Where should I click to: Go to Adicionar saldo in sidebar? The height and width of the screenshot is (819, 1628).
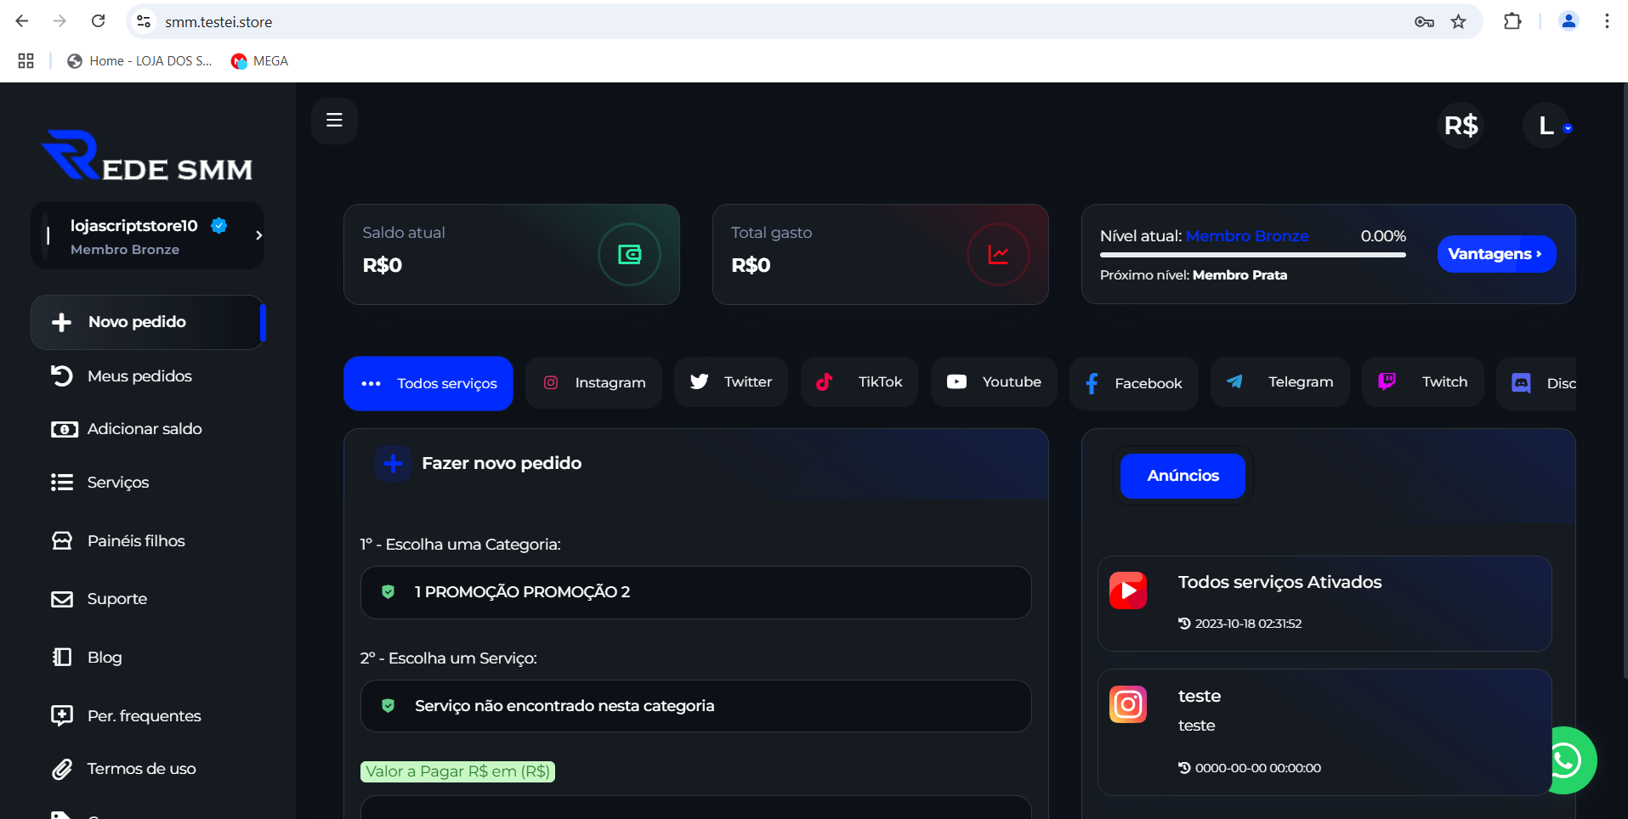145,429
